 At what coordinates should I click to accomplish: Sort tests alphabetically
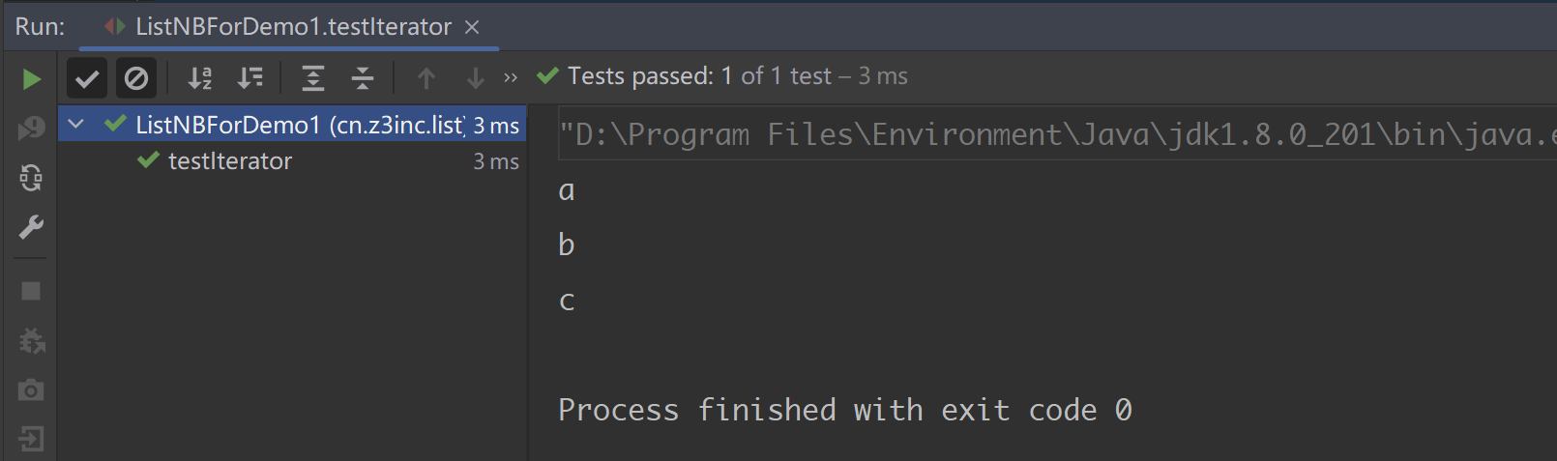click(200, 78)
